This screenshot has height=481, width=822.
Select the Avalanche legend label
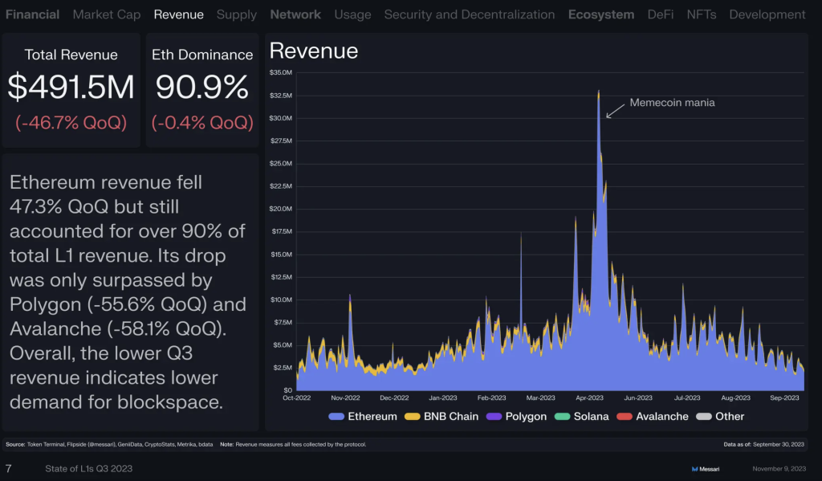coord(662,417)
